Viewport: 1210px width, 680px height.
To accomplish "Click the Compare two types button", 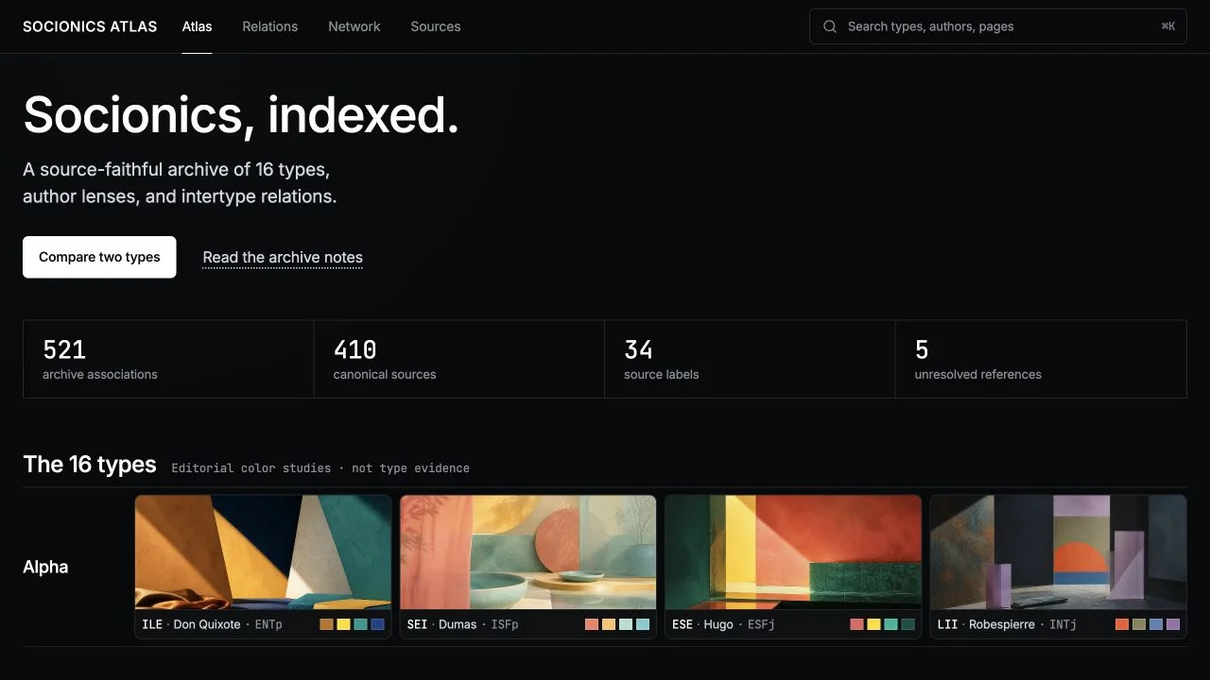I will pyautogui.click(x=99, y=257).
